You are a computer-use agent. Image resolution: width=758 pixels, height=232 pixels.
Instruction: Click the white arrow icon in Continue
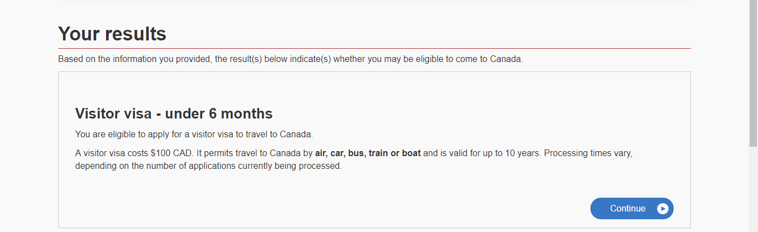663,209
